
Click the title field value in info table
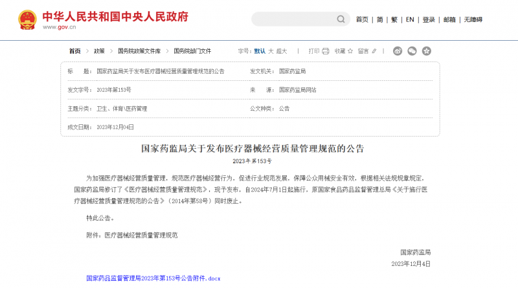(x=161, y=71)
